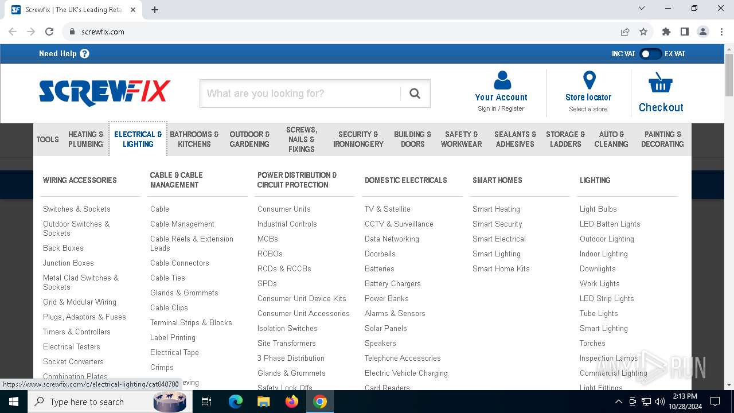Open Chrome three-dot menu
The image size is (734, 413).
click(x=721, y=32)
